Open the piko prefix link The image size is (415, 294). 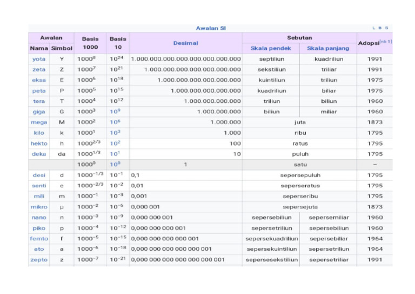39,228
